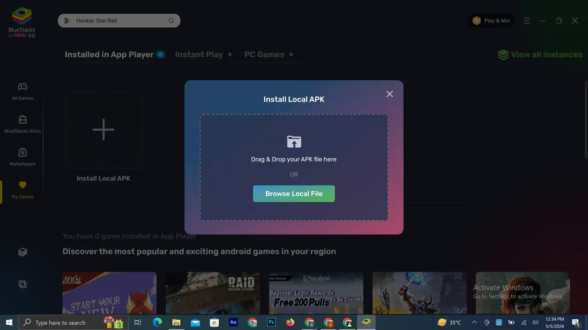Open the search field for Honkai: Star Rail
The image size is (588, 330).
tap(119, 20)
